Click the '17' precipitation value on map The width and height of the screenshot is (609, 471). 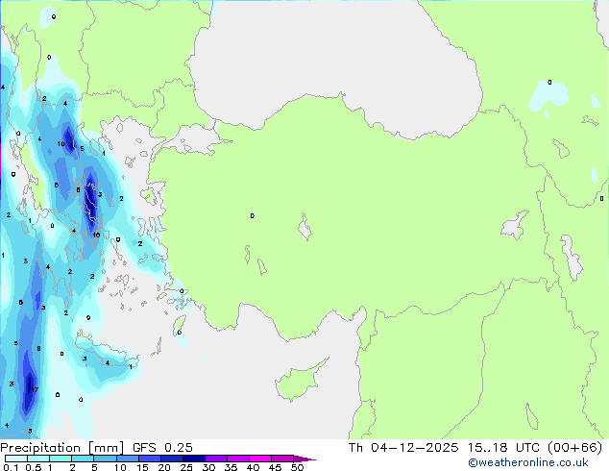(35, 389)
